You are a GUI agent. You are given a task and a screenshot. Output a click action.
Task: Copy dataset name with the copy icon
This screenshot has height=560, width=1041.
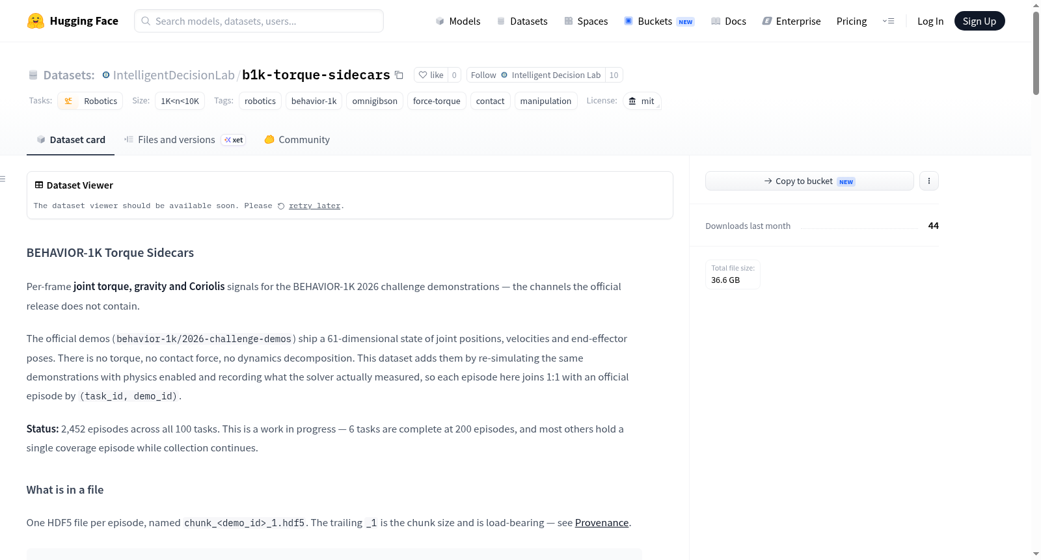click(399, 75)
